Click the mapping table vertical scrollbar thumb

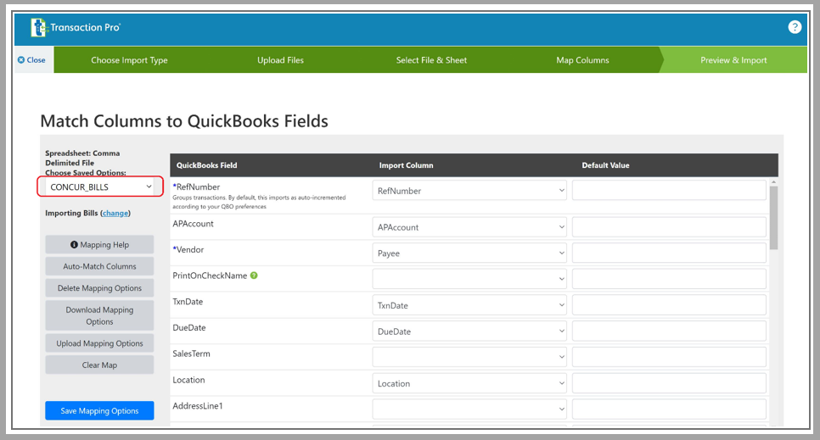(x=773, y=218)
